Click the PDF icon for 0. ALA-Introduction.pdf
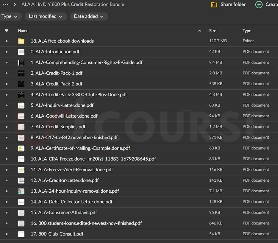 (21, 52)
